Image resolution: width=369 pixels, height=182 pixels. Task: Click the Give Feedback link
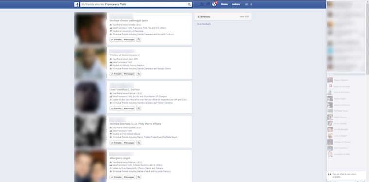pyautogui.click(x=203, y=24)
